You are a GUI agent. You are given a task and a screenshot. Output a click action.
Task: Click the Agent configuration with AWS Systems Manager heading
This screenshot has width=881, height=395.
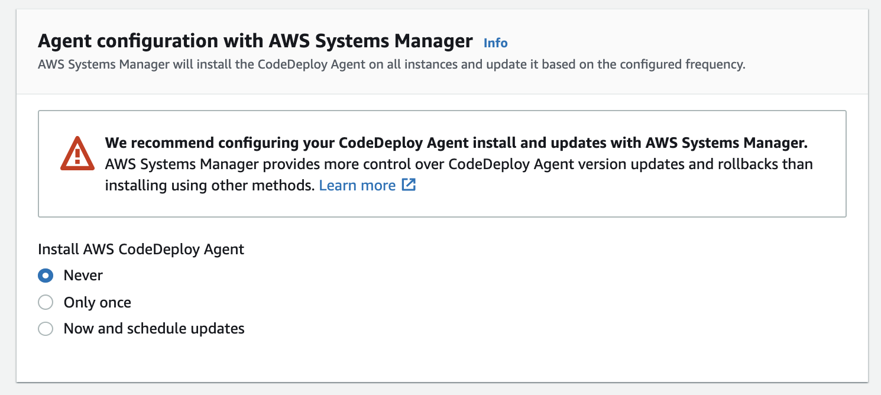(255, 41)
